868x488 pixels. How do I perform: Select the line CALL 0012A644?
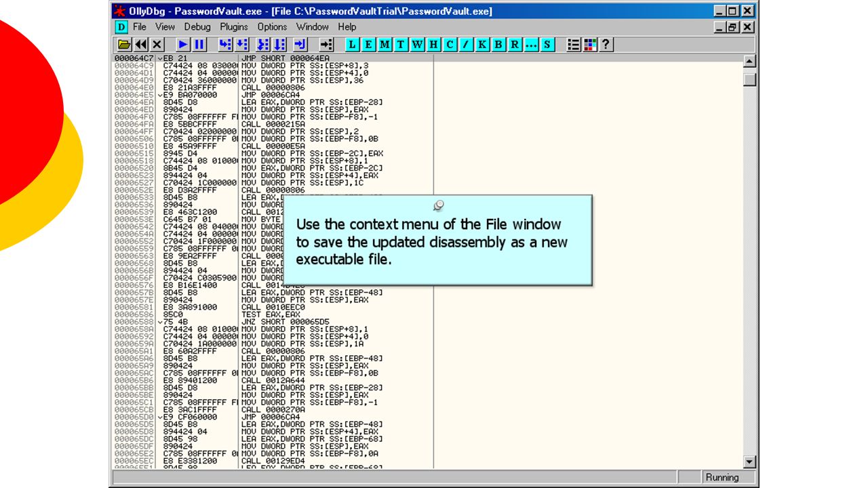pyautogui.click(x=272, y=380)
